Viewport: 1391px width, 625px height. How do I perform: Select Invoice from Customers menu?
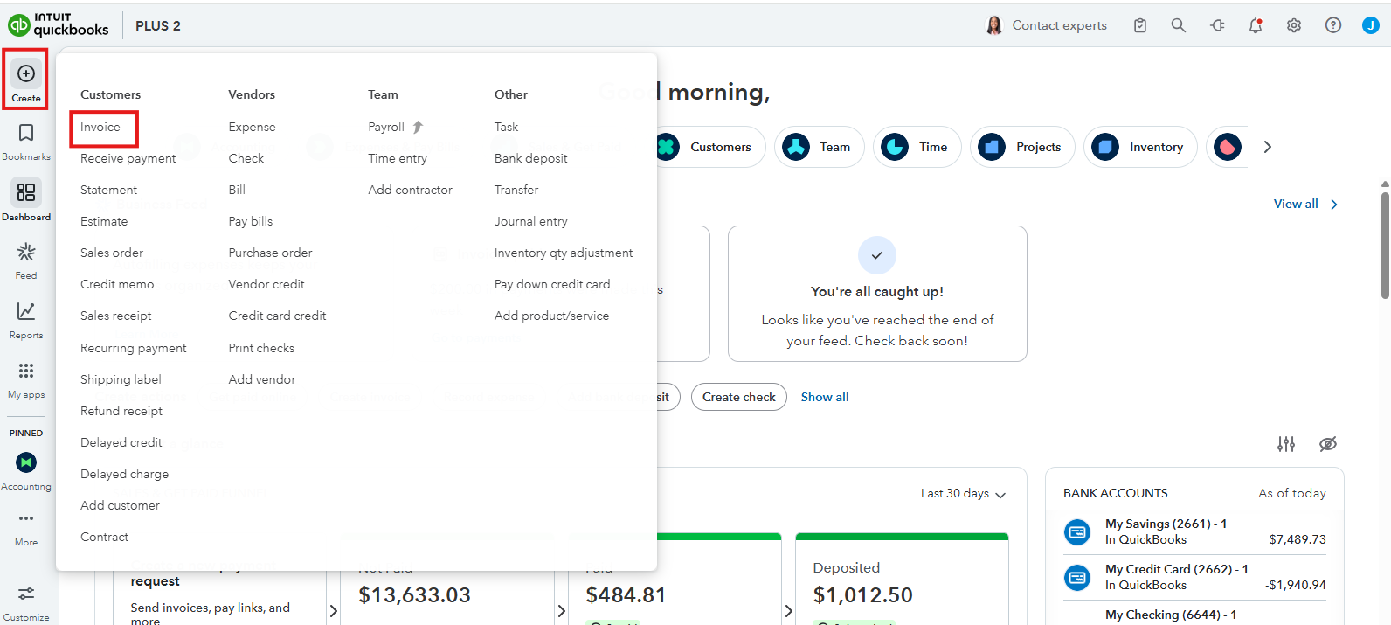pos(100,128)
